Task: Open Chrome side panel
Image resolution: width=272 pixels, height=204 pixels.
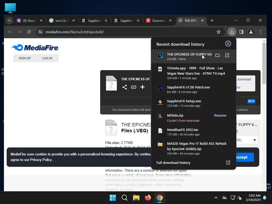Action: point(241,32)
